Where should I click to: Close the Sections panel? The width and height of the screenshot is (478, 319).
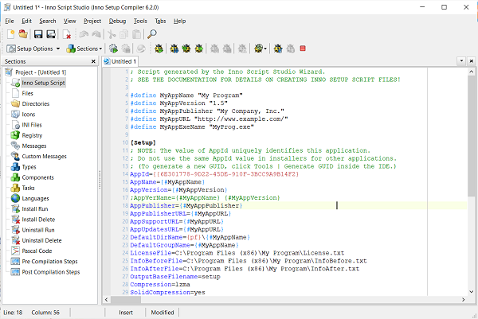tap(93, 61)
